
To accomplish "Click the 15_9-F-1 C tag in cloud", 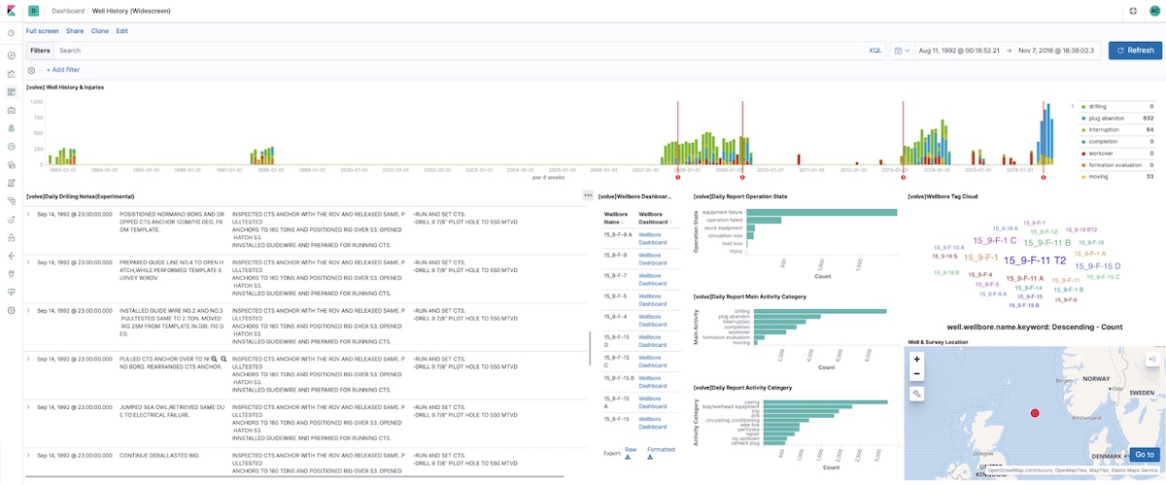I will pyautogui.click(x=993, y=240).
